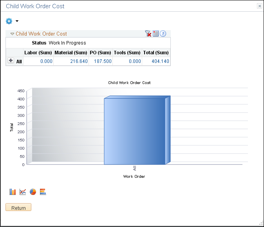Click the Child Work Order Cost section title
Image resolution: width=264 pixels, height=227 pixels.
41,34
